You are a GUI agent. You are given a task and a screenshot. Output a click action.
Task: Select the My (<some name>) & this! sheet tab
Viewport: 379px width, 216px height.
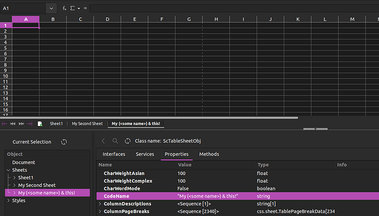136,123
